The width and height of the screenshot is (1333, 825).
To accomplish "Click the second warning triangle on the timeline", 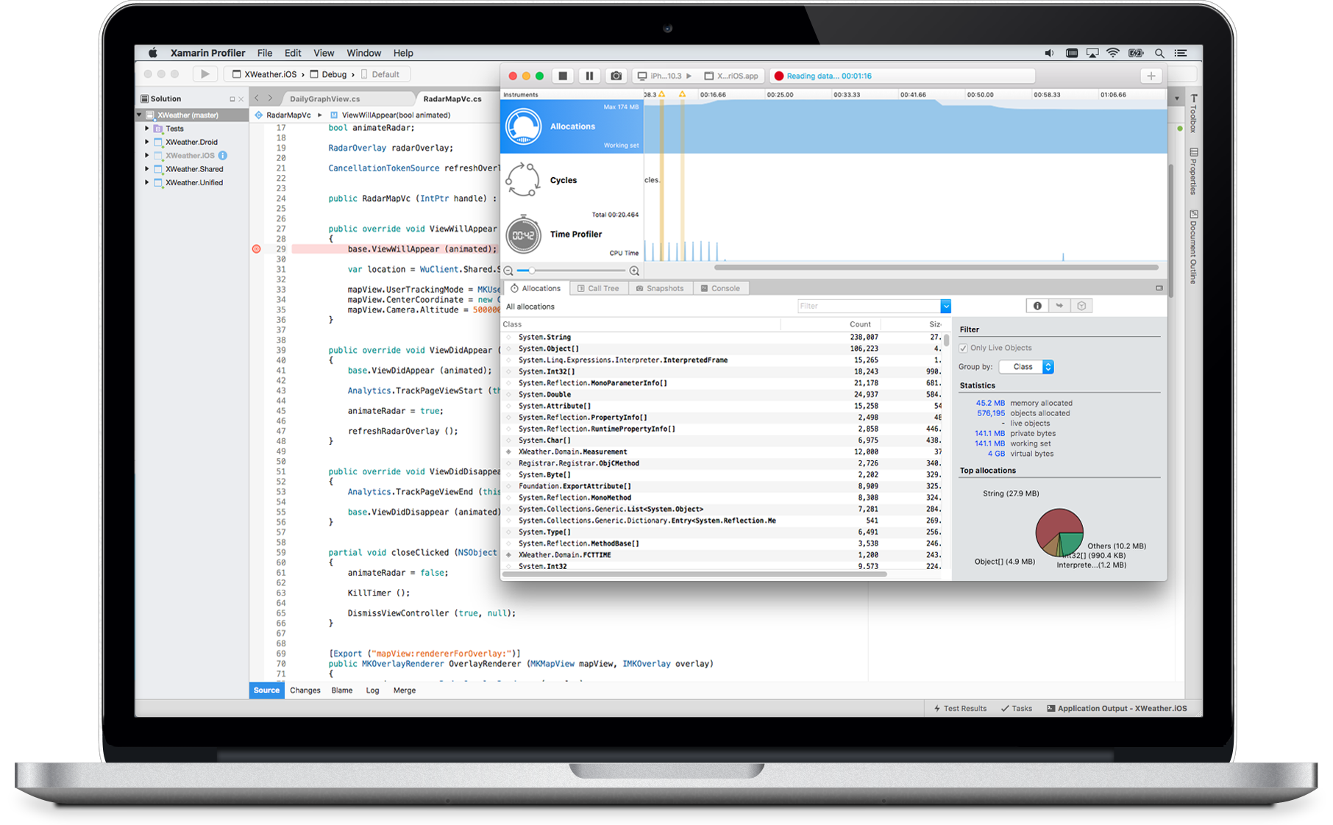I will point(683,94).
